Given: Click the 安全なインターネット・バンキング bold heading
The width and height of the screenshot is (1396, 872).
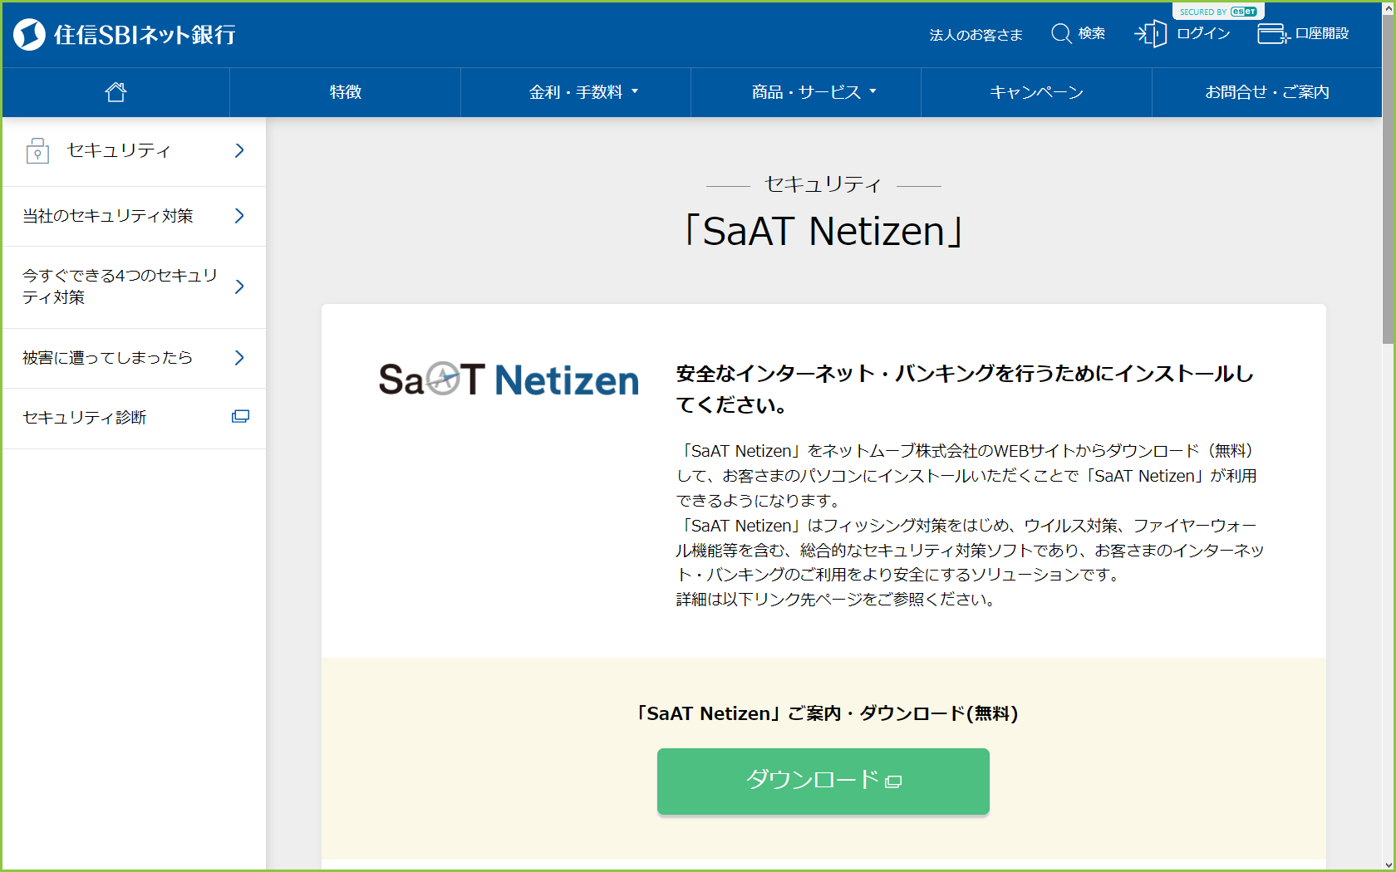Looking at the screenshot, I should [x=965, y=389].
